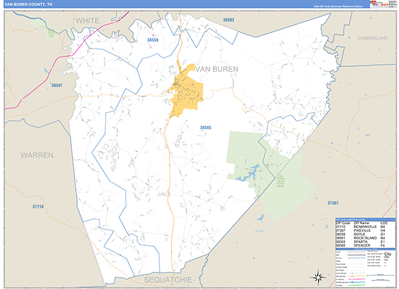
Task: Click ZIP label 38585 on the map
Action: point(205,128)
